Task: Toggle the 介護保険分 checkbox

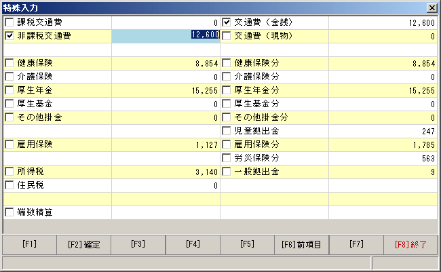Action: tap(227, 77)
